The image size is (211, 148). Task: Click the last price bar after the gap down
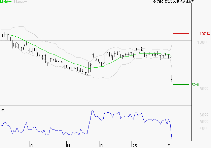(172, 78)
